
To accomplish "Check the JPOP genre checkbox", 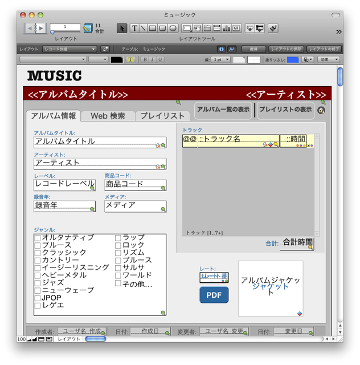I will tap(38, 298).
